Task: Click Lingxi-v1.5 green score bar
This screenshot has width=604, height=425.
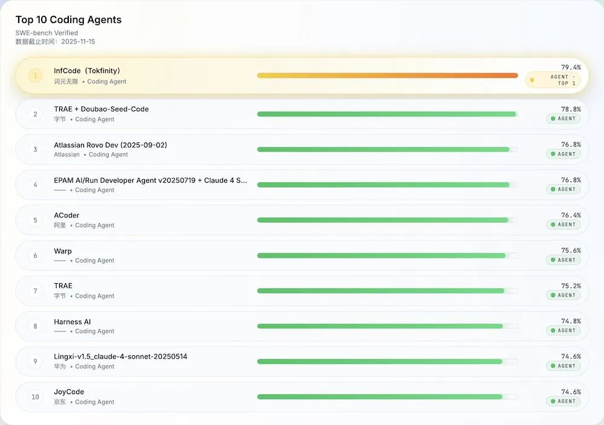Action: (380, 362)
